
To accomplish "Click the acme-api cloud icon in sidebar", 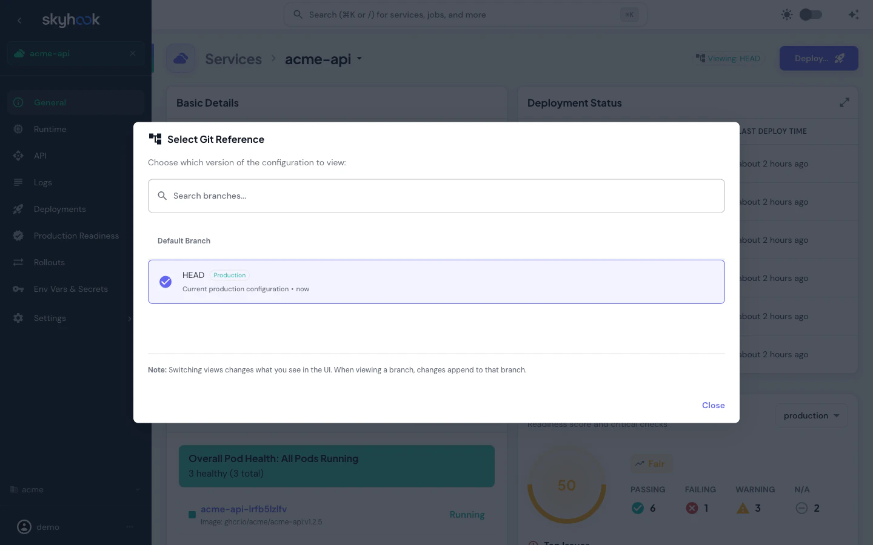I will [x=19, y=53].
